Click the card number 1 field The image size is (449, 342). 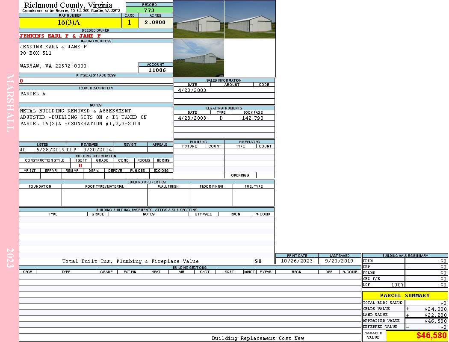pyautogui.click(x=130, y=23)
